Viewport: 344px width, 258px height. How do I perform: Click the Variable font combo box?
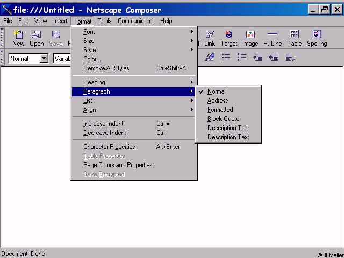[62, 59]
